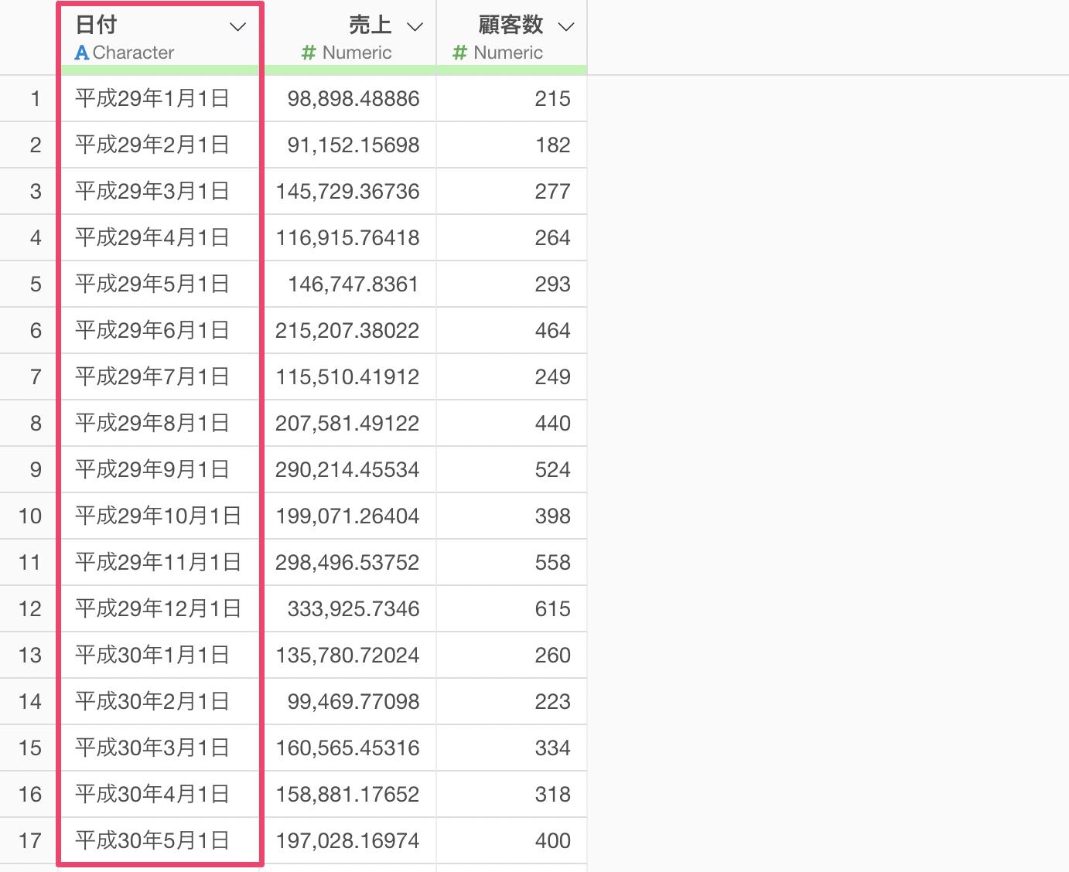Click sales value 91,152.15698
Screen dimensions: 1069x872
pos(353,145)
